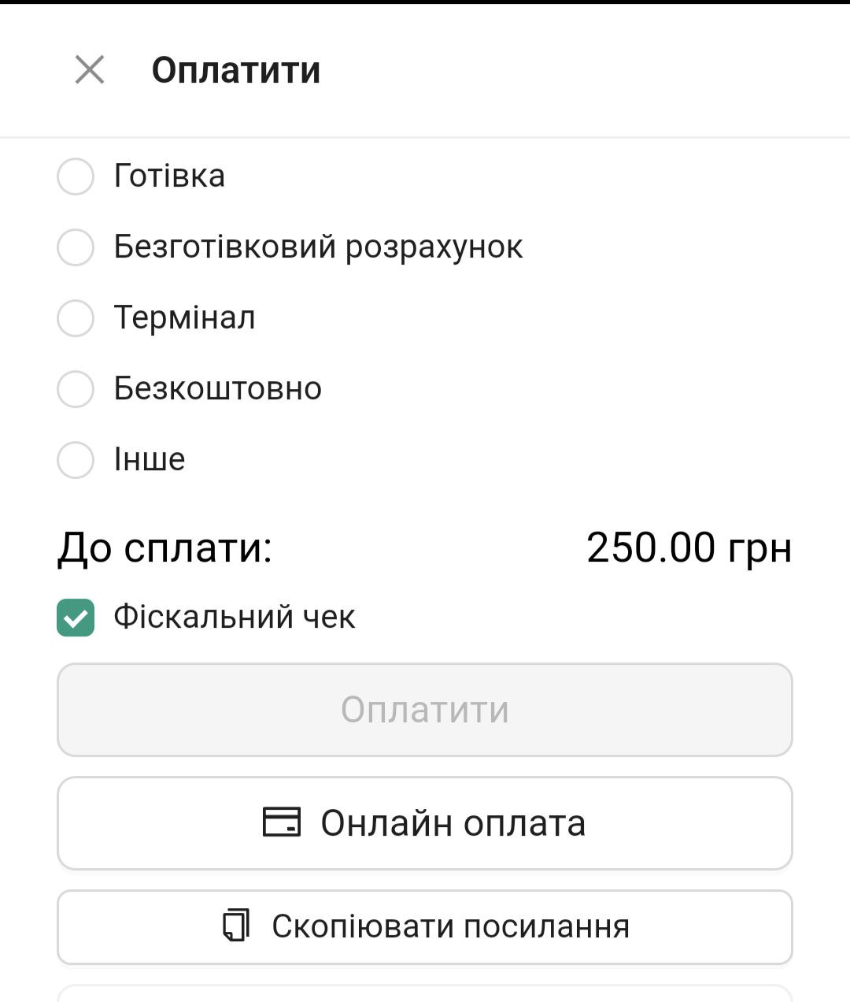Viewport: 850px width, 1002px height.
Task: Click the credit card icon
Action: click(x=281, y=822)
